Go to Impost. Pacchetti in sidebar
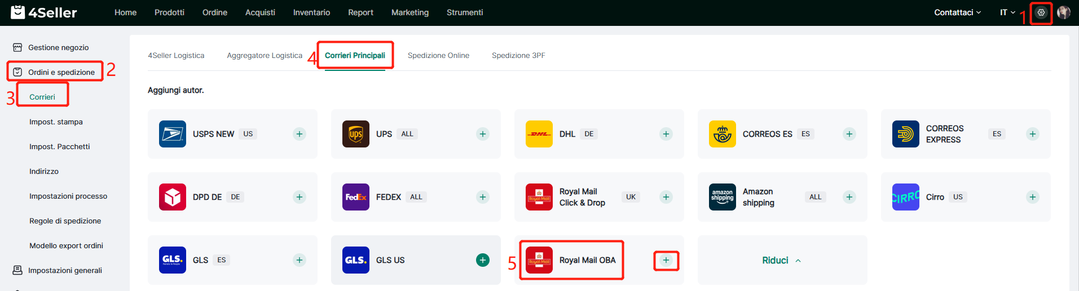This screenshot has width=1079, height=291. [x=59, y=146]
